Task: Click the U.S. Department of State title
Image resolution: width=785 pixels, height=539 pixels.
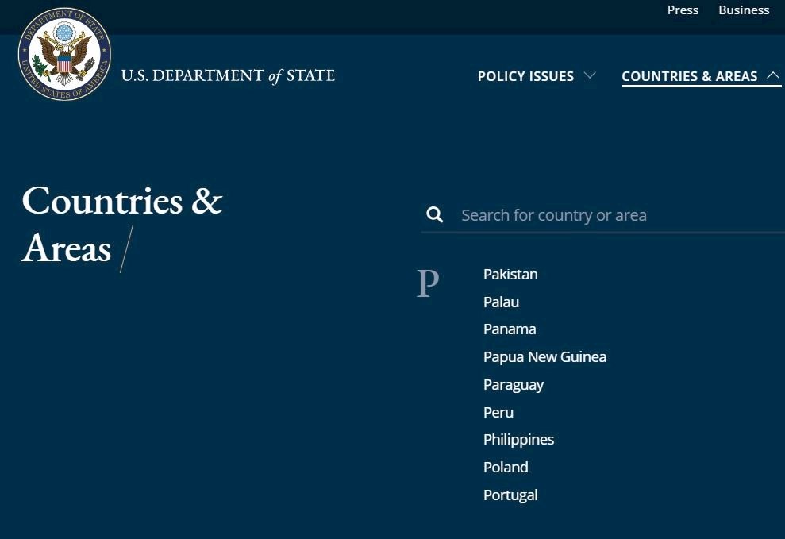Action: pos(229,75)
